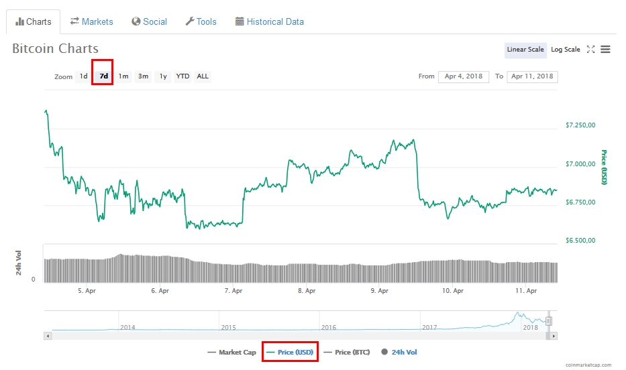Switch to the Markets tab
Image resolution: width=626 pixels, height=370 pixels.
click(x=92, y=22)
